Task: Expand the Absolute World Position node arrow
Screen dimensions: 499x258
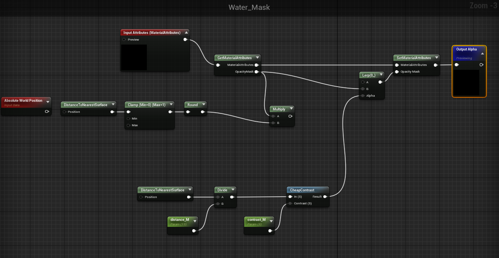Action: [48, 102]
